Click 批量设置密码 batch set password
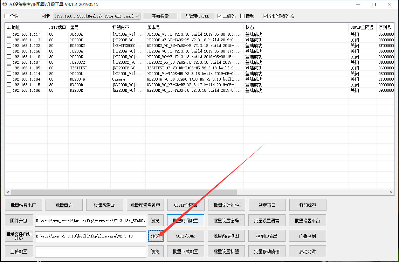 [x=226, y=220]
